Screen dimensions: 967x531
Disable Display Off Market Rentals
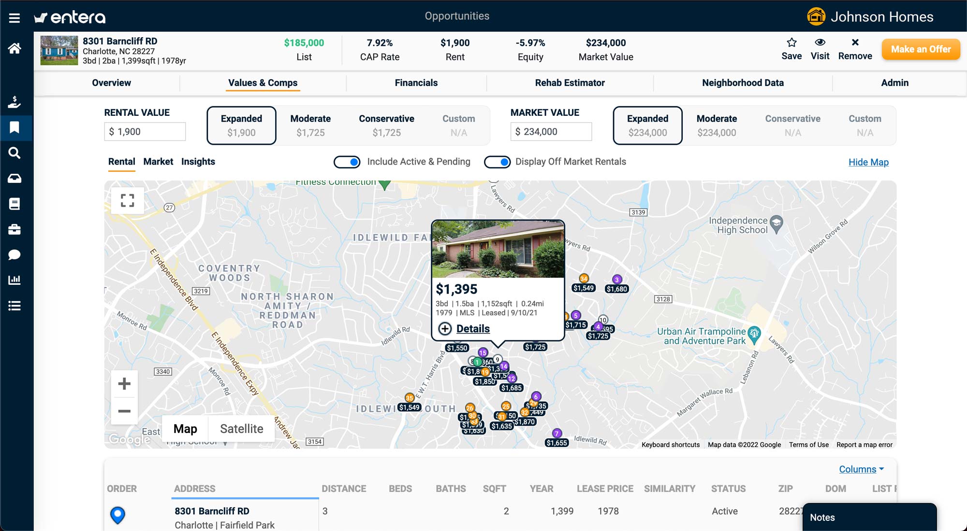click(x=497, y=162)
